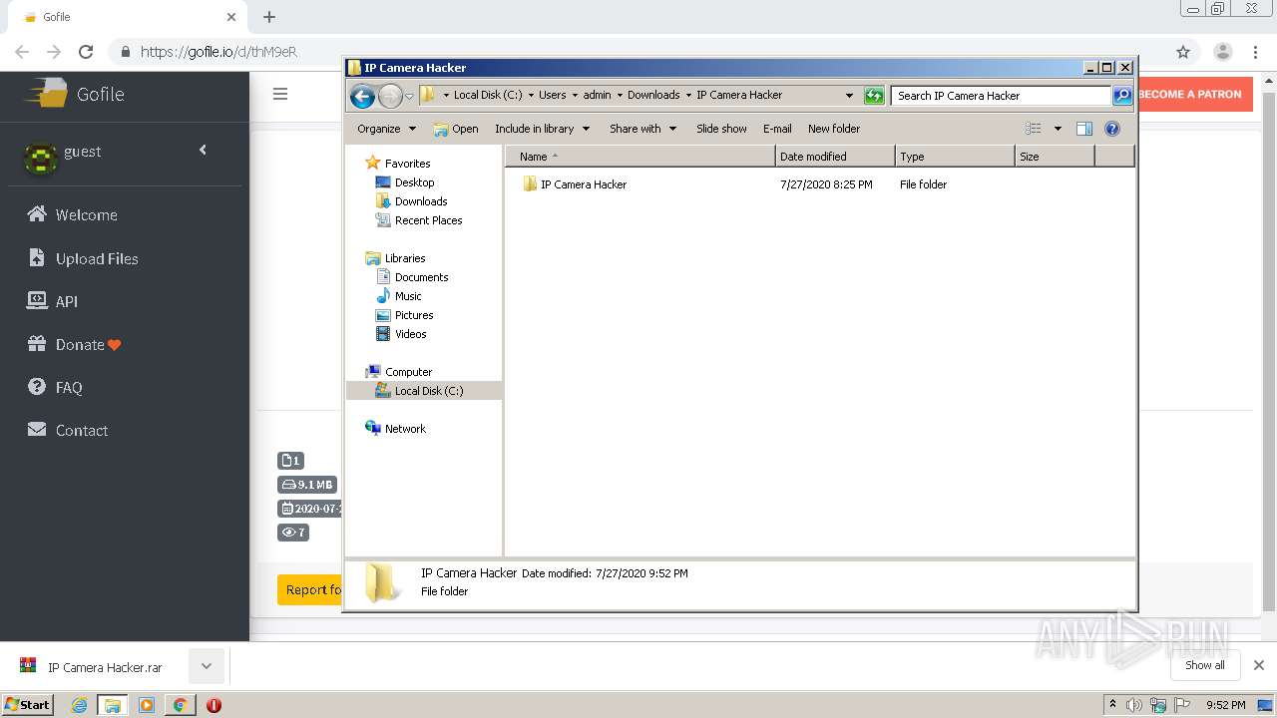Open Music library
The image size is (1277, 718).
click(x=399, y=296)
